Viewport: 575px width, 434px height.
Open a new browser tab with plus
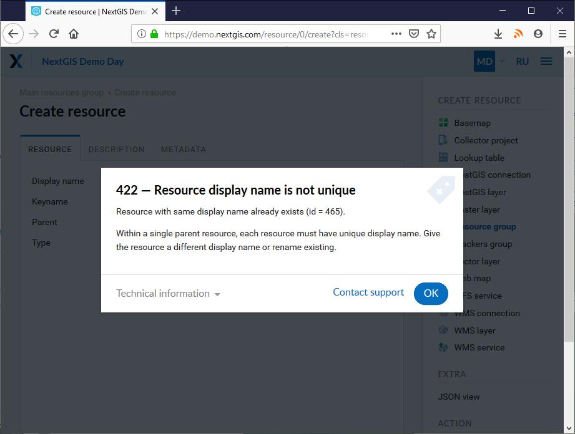coord(176,11)
